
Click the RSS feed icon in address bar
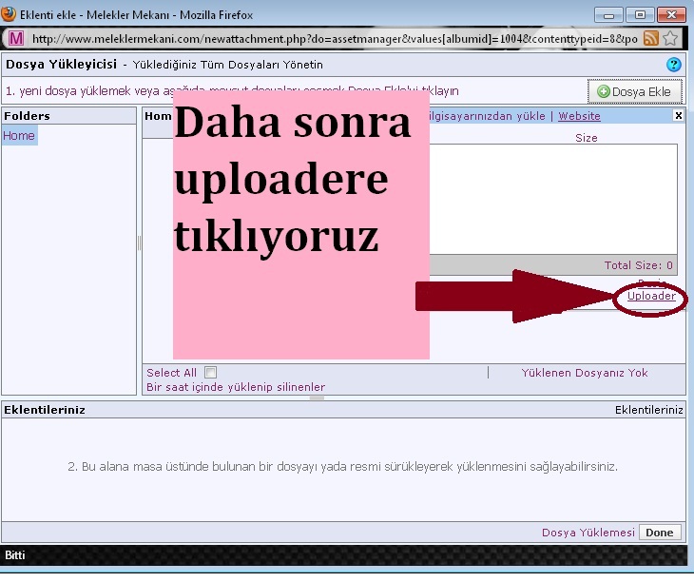(x=651, y=38)
